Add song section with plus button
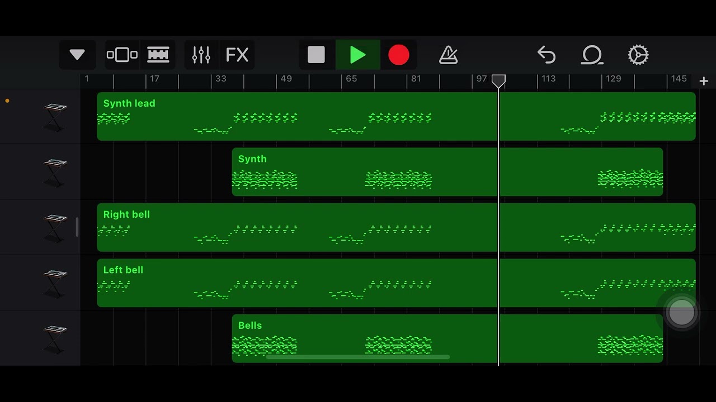 (x=704, y=82)
